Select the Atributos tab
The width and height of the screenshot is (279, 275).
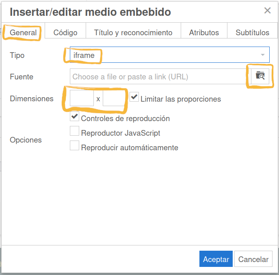click(x=204, y=33)
